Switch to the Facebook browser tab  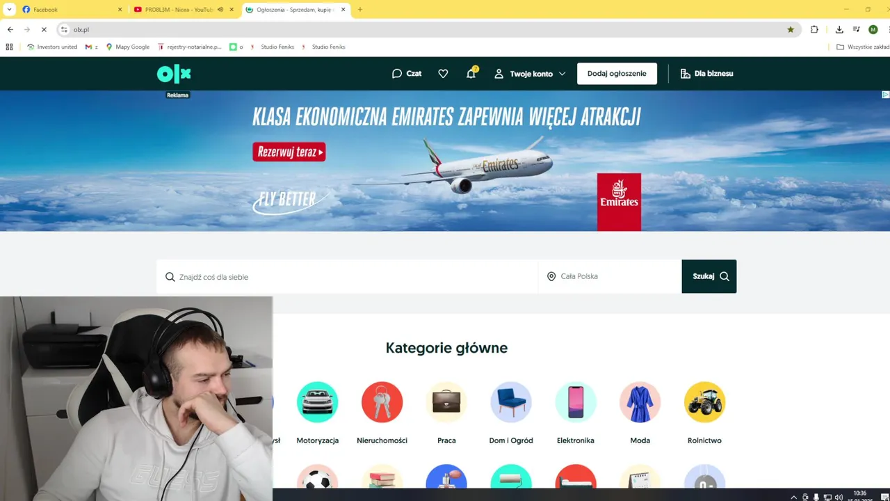72,10
